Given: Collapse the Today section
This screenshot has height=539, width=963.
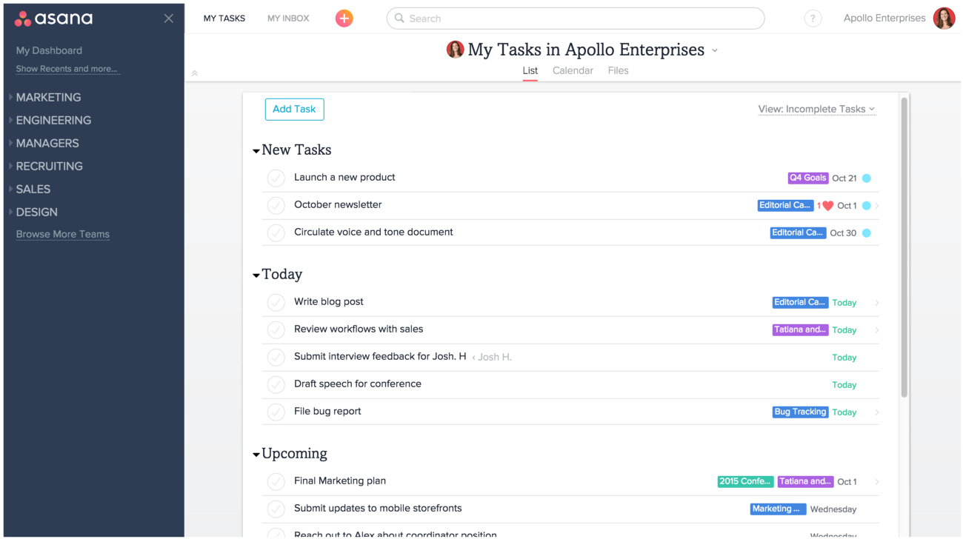Looking at the screenshot, I should (256, 273).
